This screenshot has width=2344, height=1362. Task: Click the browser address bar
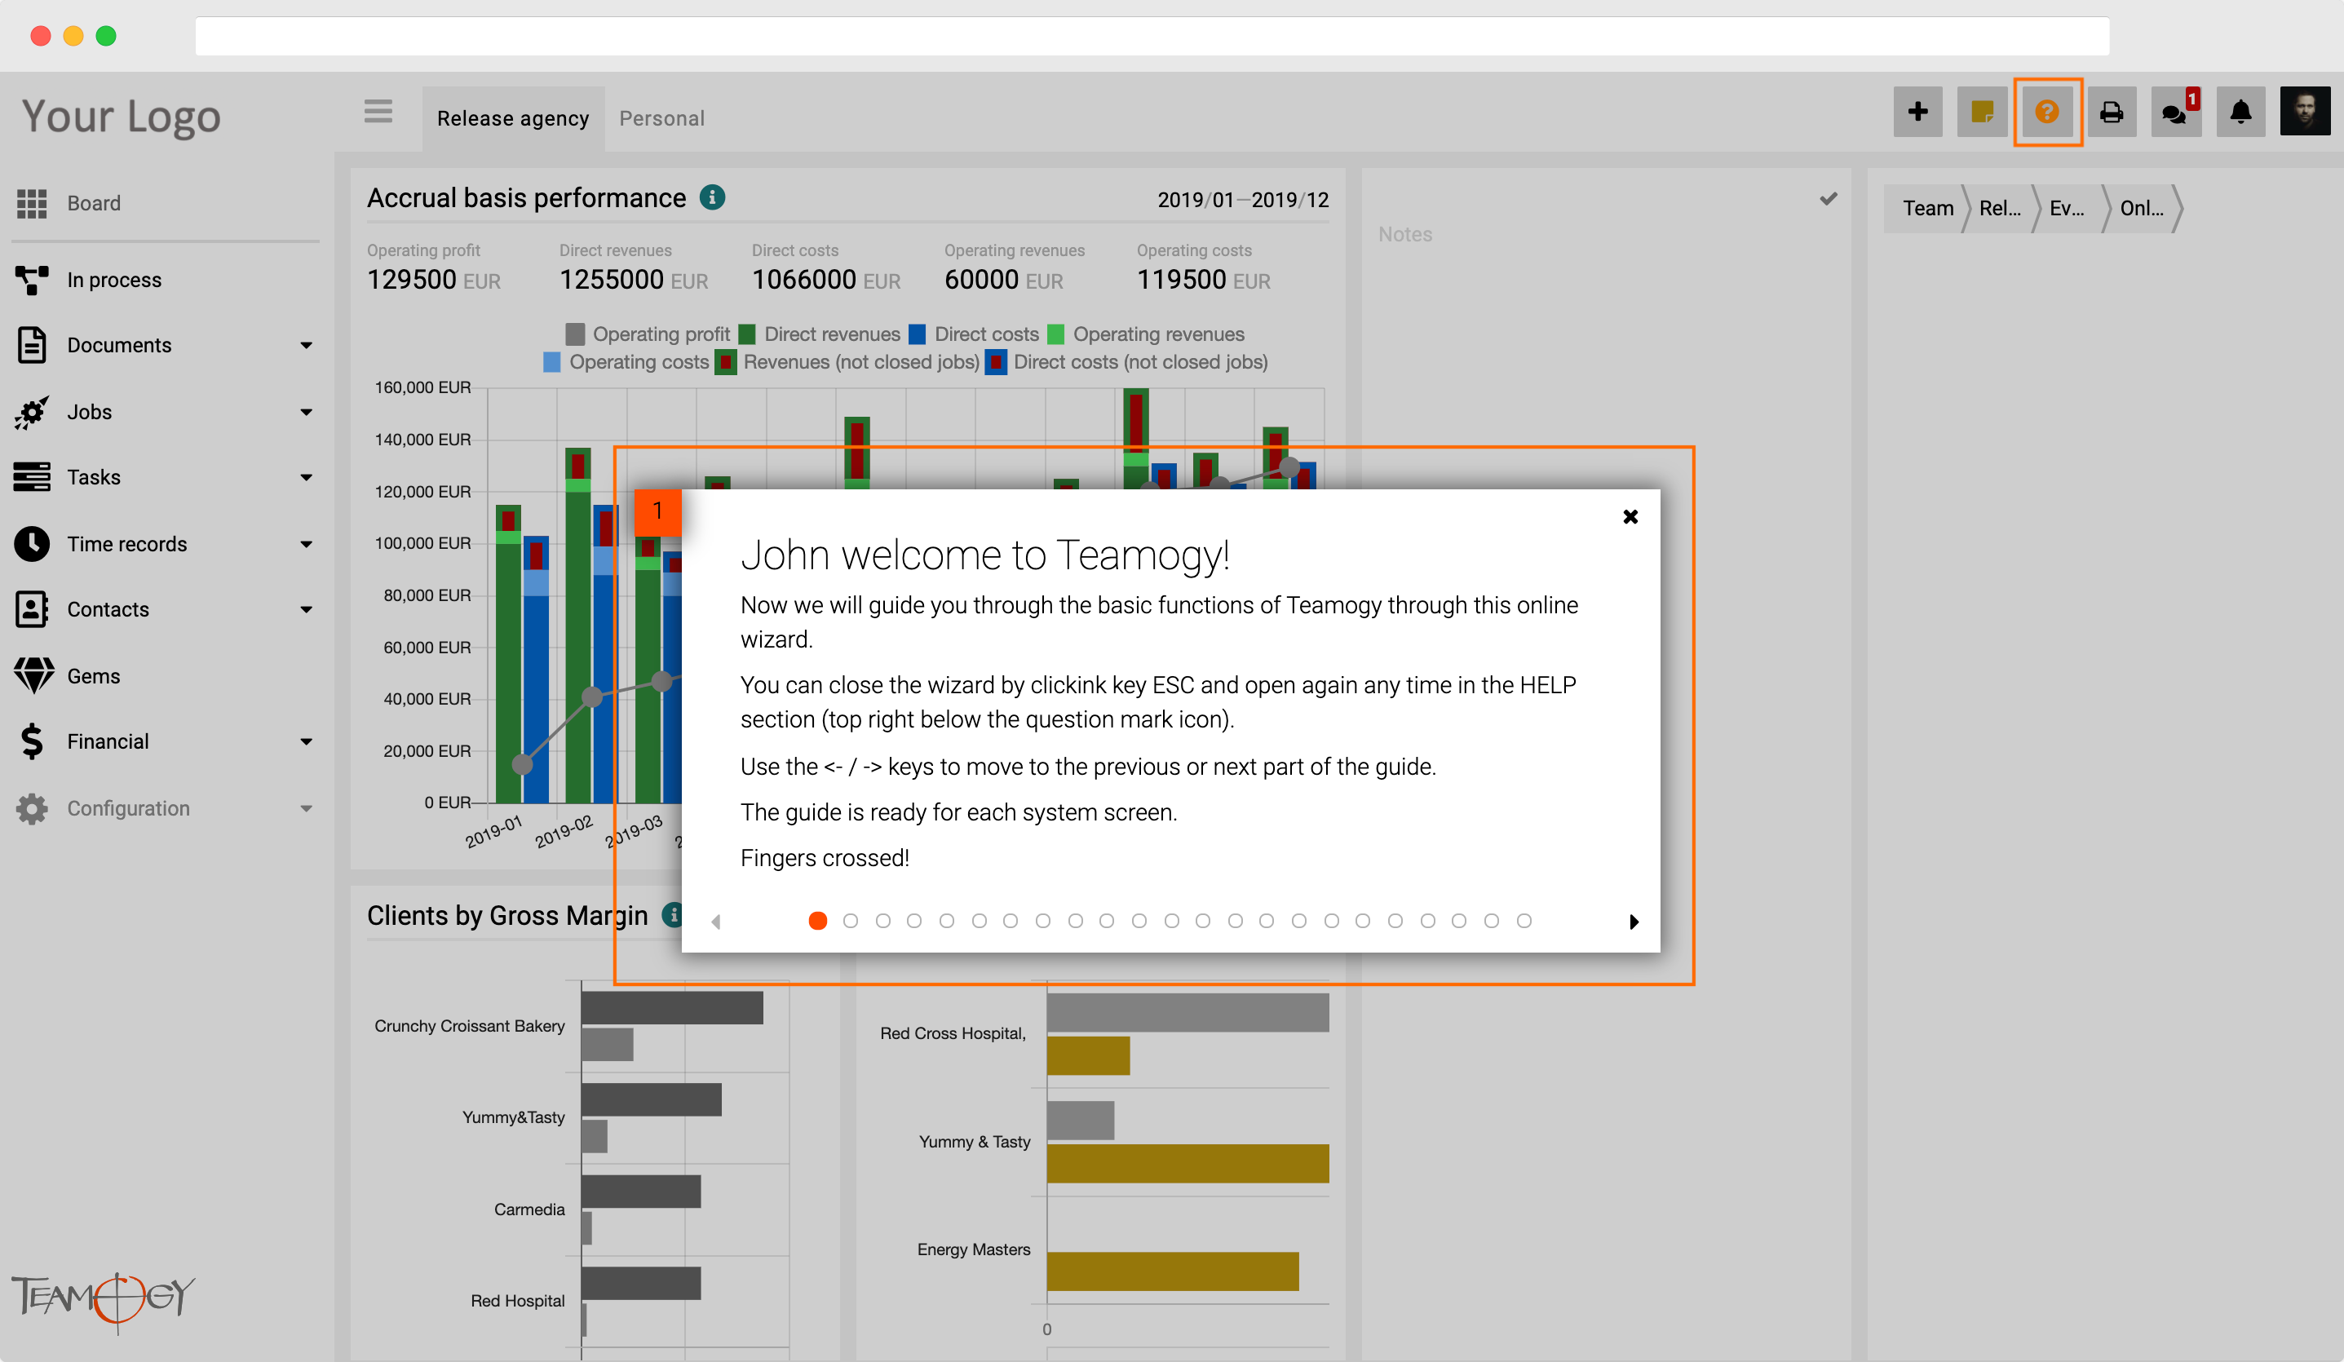pos(1152,36)
